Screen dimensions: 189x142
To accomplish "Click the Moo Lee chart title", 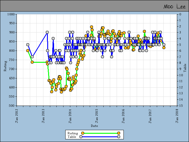I will (x=174, y=7).
